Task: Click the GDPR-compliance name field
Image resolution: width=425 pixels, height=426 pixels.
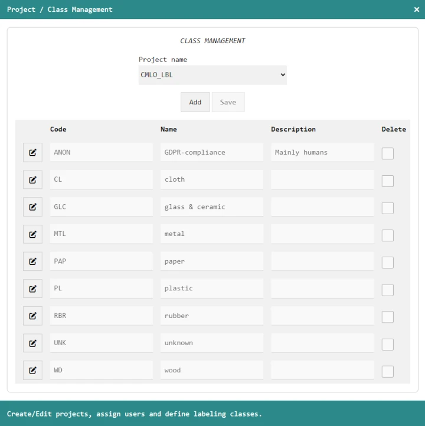Action: pos(212,152)
